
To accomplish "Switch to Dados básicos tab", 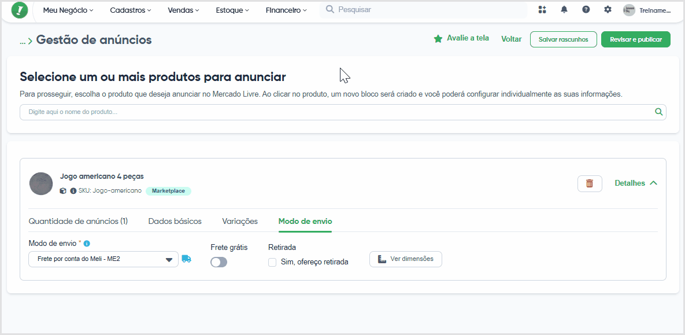I will tap(175, 221).
